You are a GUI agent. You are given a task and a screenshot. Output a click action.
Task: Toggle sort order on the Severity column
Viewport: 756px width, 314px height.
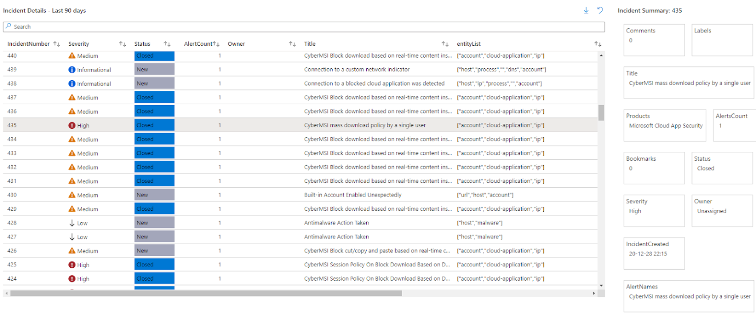click(122, 44)
